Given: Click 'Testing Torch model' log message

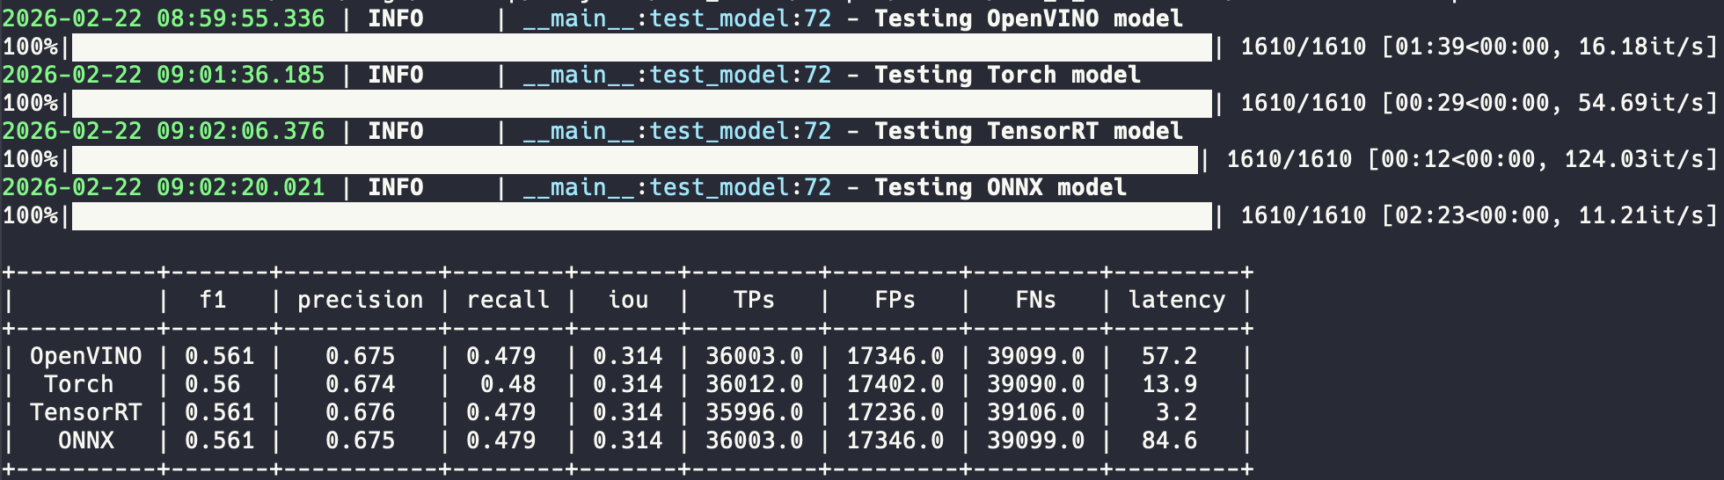Looking at the screenshot, I should (1007, 75).
